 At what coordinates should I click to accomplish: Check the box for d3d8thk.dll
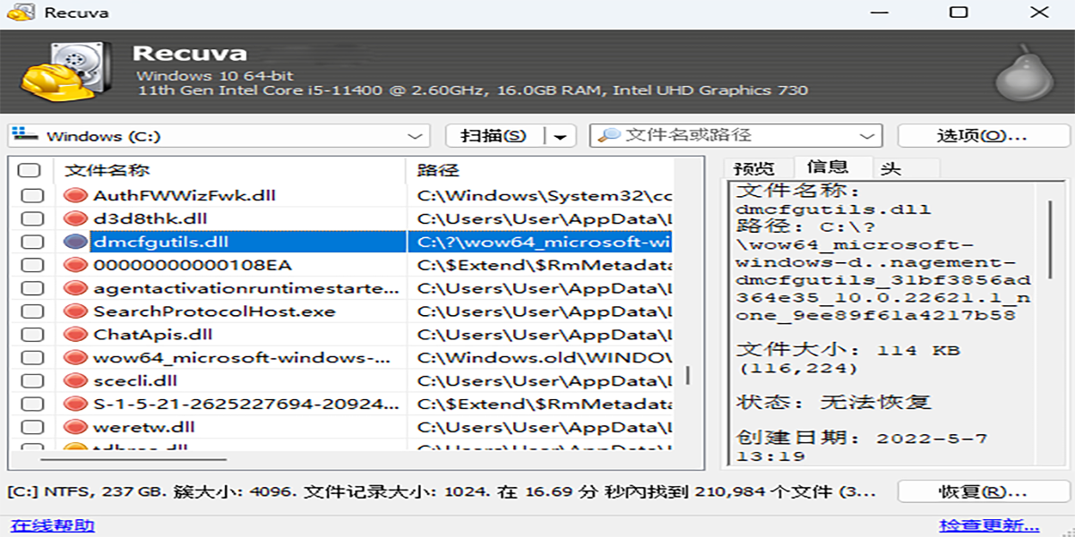click(x=32, y=218)
